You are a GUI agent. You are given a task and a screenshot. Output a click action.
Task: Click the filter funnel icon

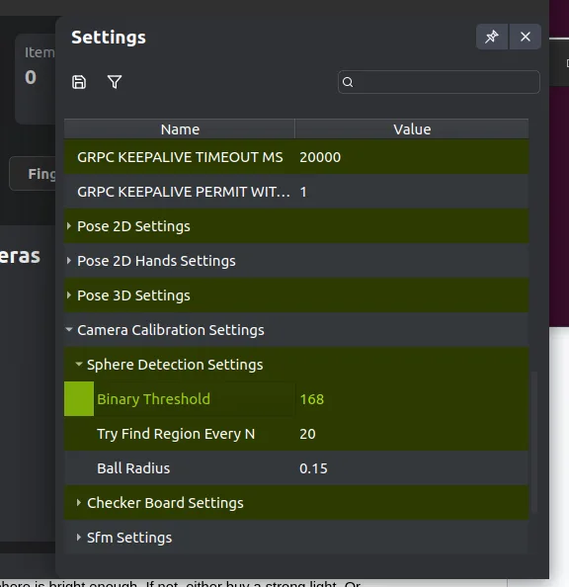[115, 82]
